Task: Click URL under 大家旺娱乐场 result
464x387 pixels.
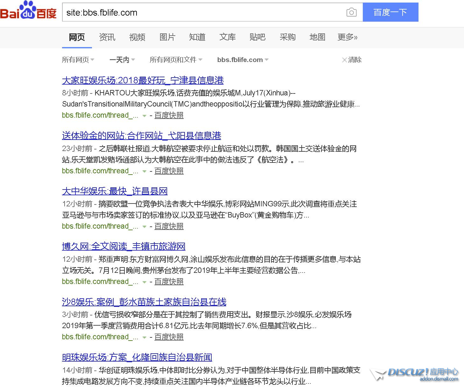Action: pos(100,115)
